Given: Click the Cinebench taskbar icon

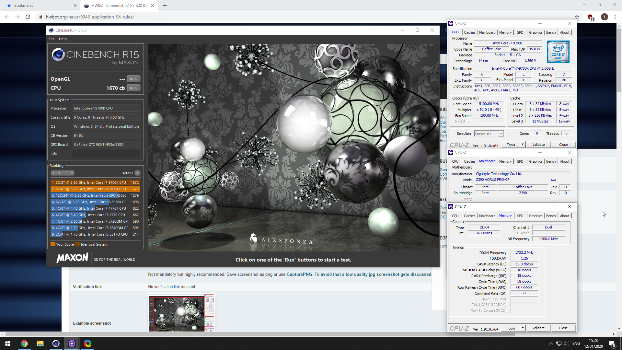Looking at the screenshot, I should (56, 344).
